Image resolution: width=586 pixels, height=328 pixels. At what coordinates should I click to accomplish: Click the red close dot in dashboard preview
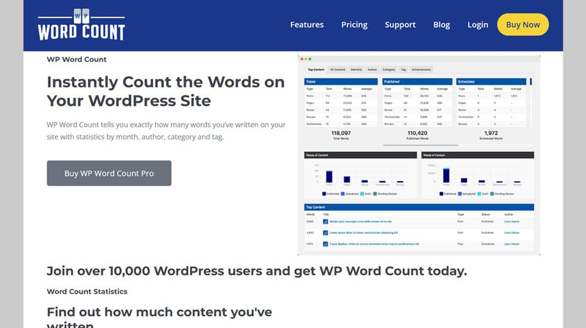point(301,59)
